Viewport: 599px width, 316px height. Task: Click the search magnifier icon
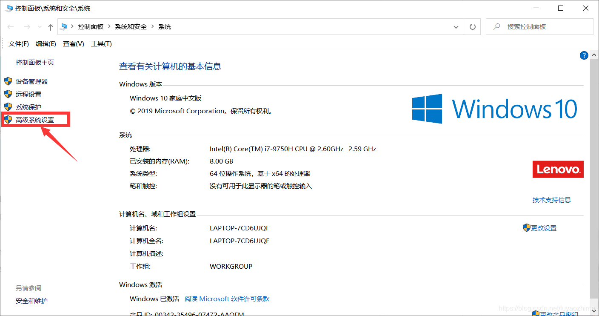click(x=496, y=26)
